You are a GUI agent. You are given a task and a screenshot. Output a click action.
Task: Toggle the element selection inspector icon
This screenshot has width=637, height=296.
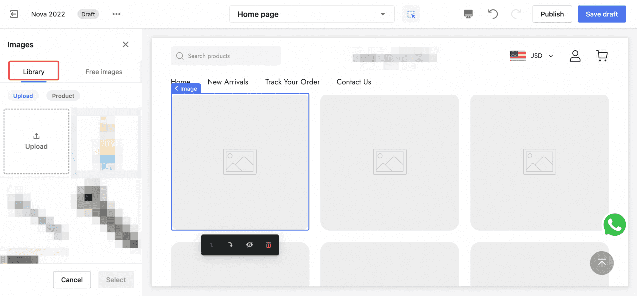(x=411, y=14)
